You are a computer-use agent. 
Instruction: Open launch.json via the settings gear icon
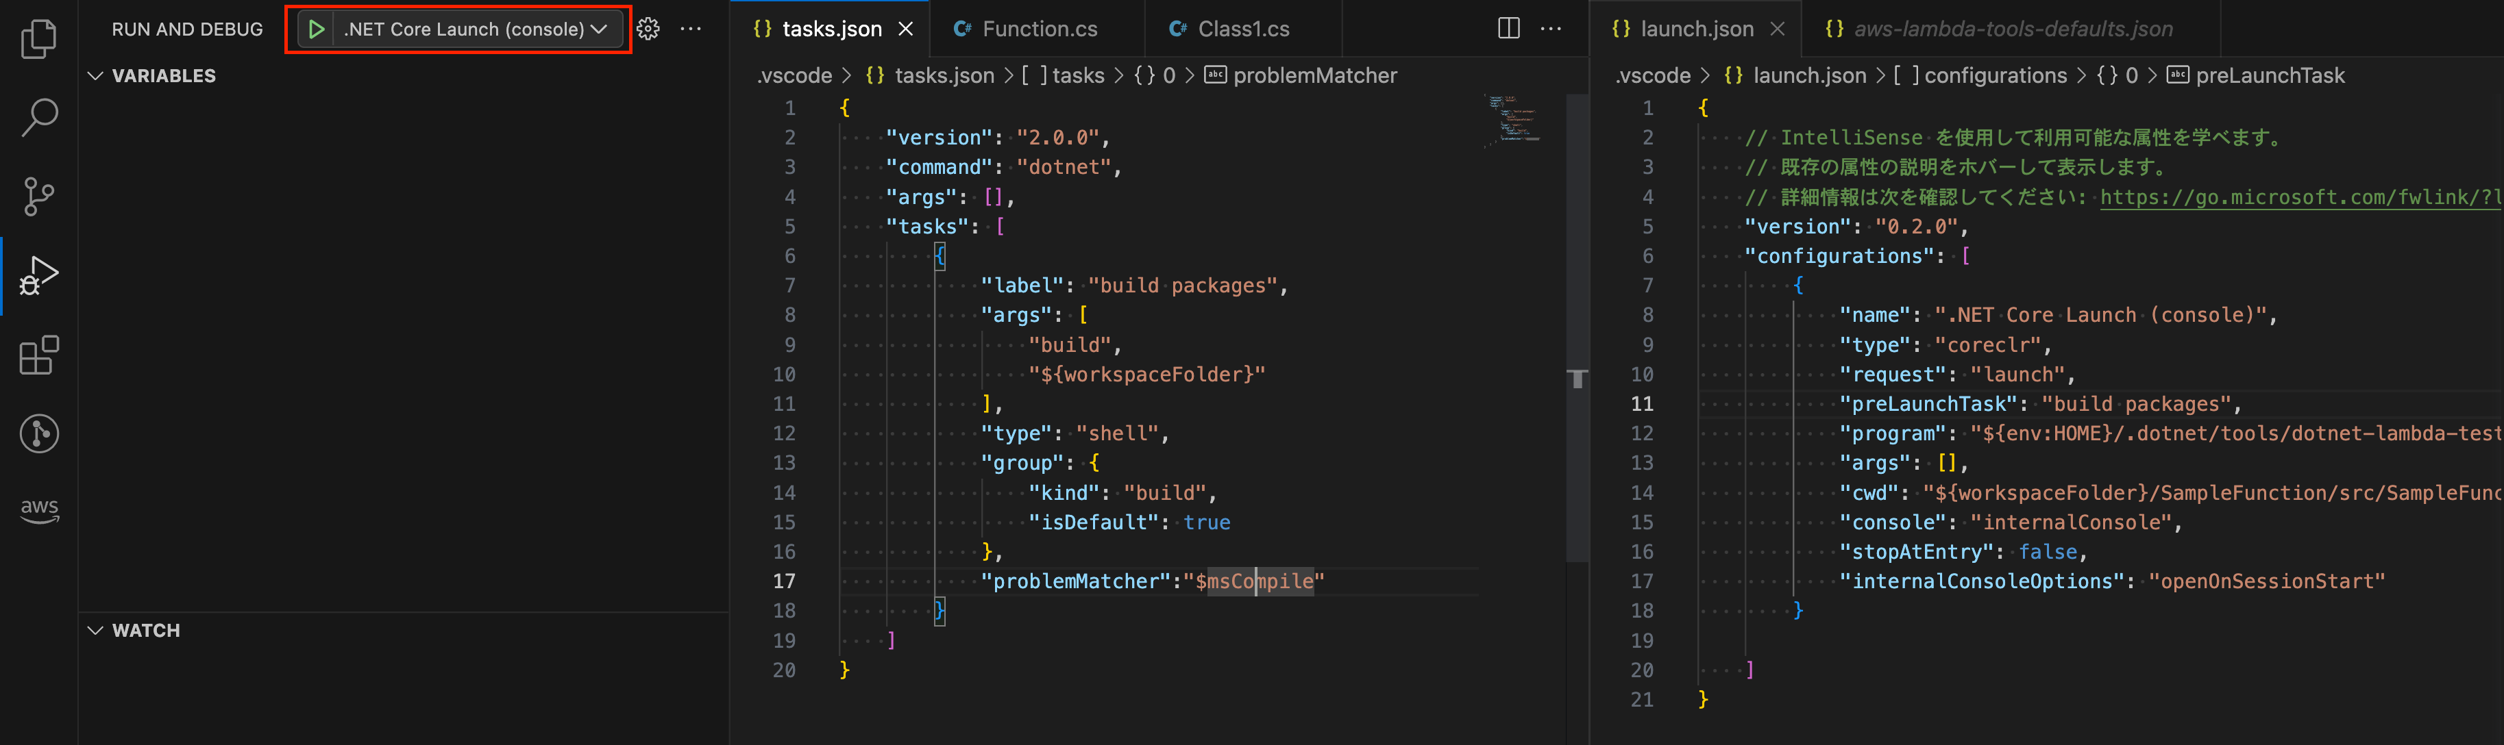pos(648,29)
